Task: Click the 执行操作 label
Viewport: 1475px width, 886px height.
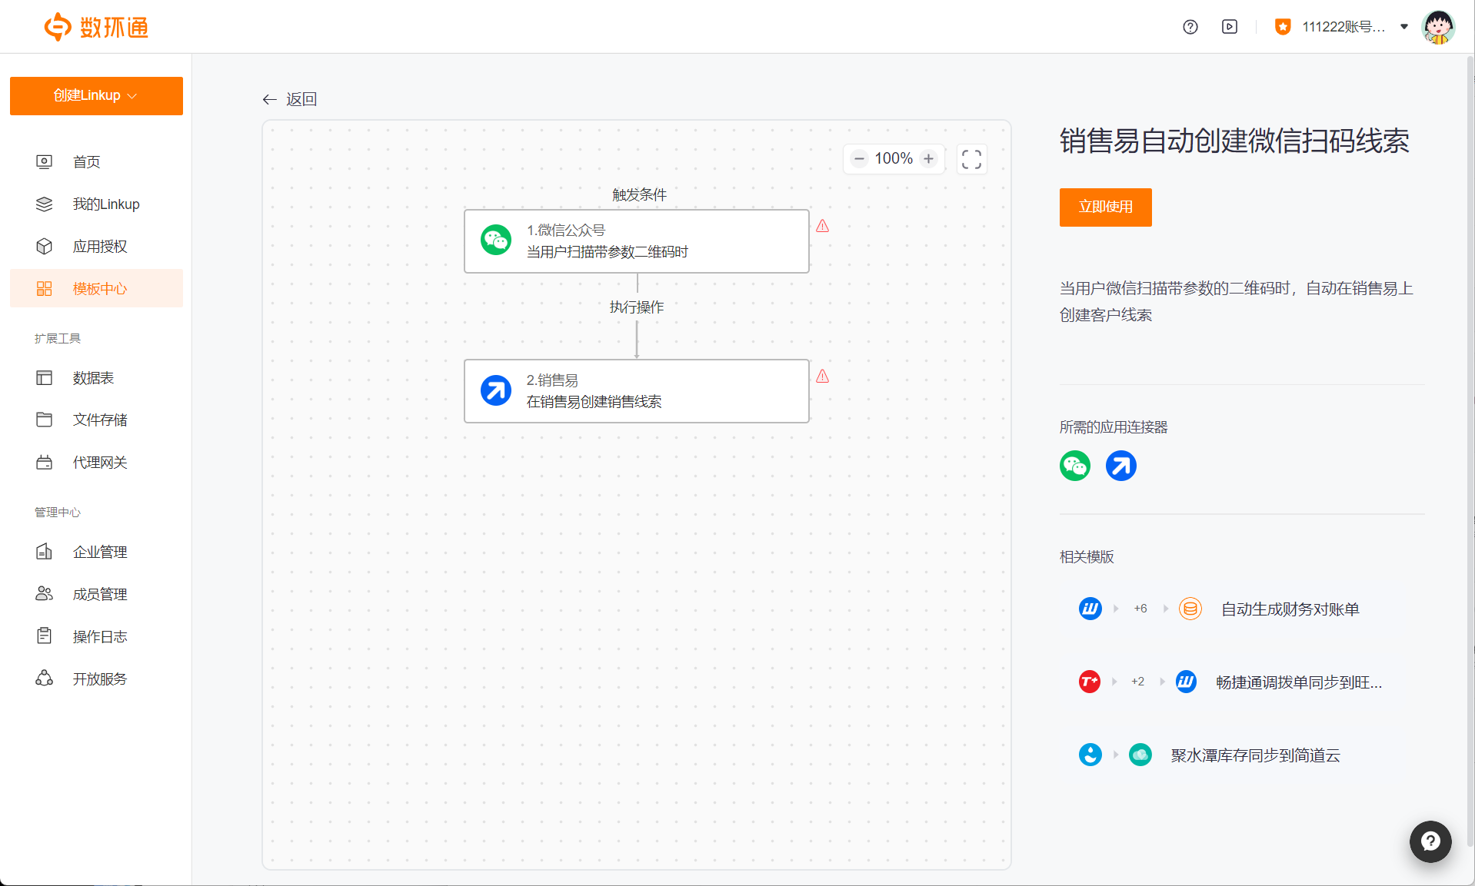Action: tap(637, 307)
